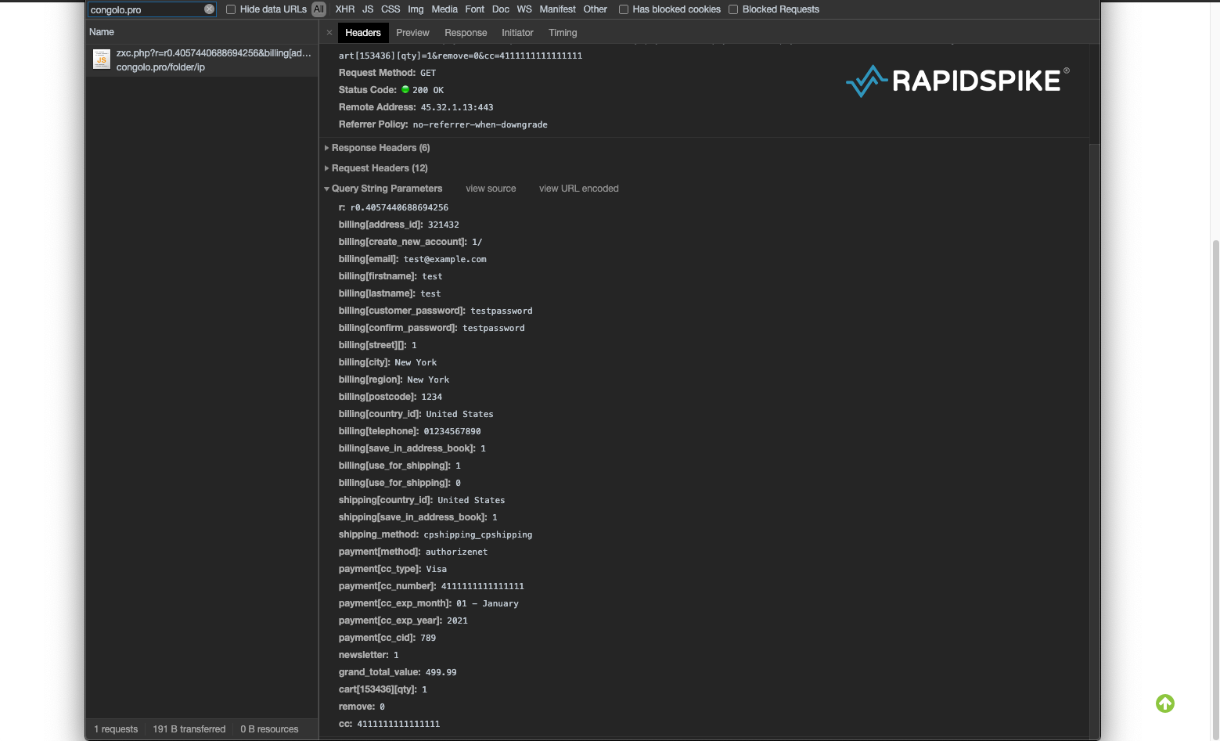The image size is (1220, 741).
Task: Click the 0 B resources status text
Action: pyautogui.click(x=269, y=729)
